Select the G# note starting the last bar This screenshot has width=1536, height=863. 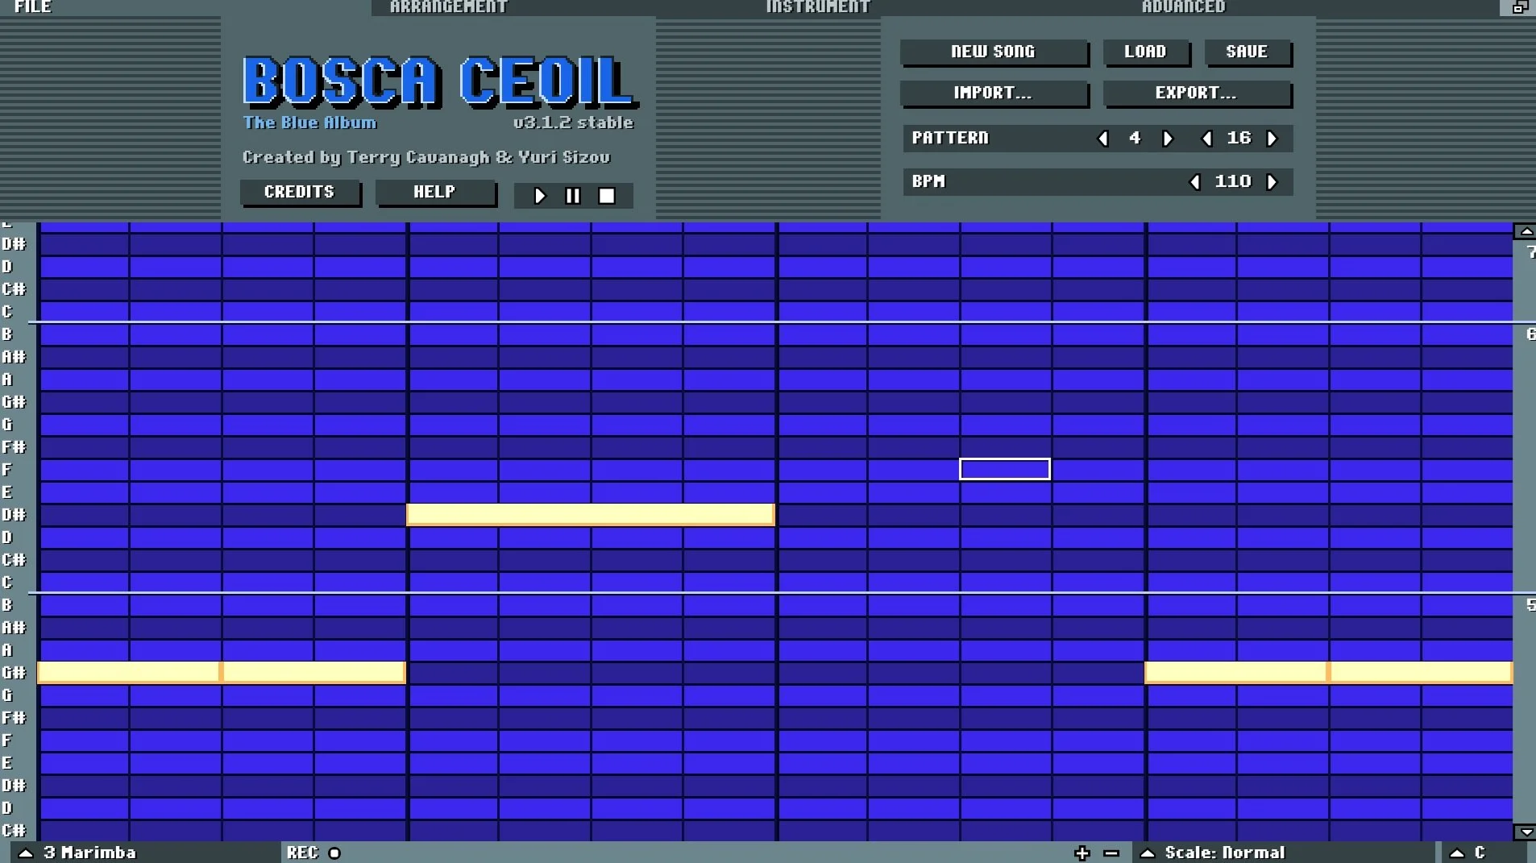click(1236, 672)
